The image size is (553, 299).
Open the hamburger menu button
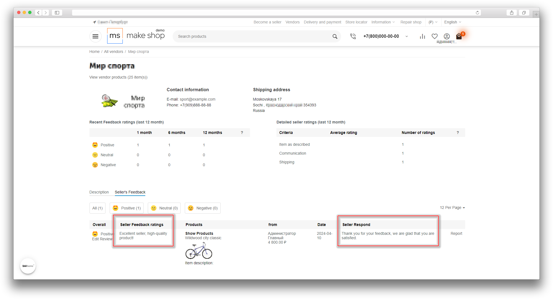(x=95, y=36)
